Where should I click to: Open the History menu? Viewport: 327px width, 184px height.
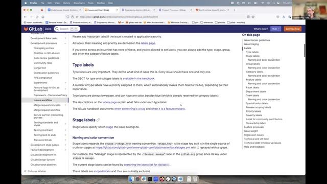click(x=66, y=3)
